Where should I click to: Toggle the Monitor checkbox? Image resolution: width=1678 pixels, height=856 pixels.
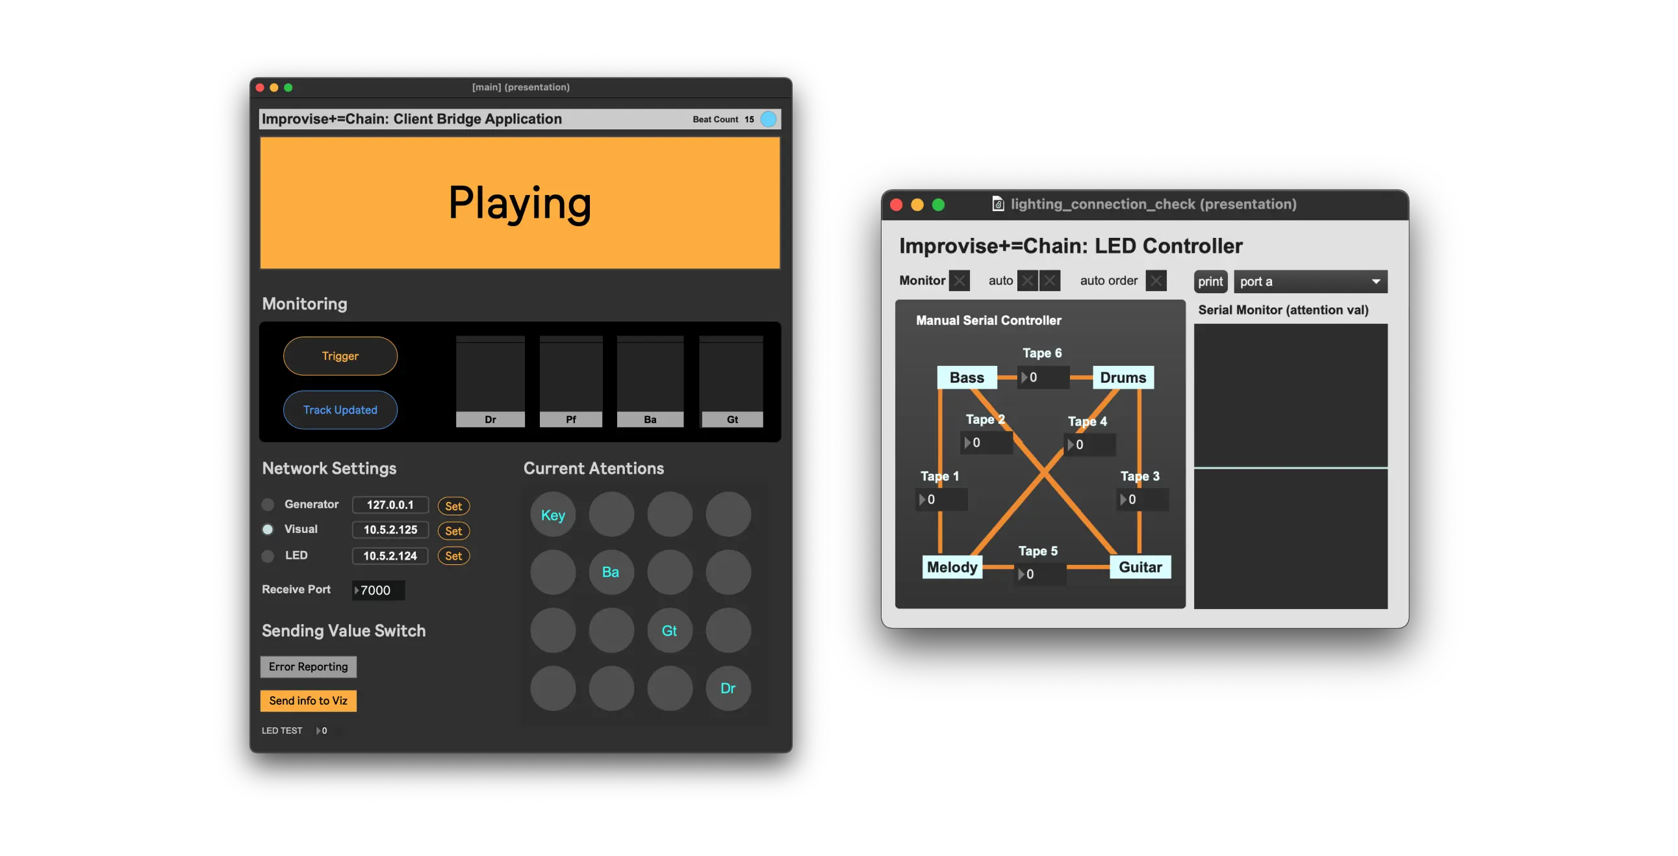(x=959, y=281)
